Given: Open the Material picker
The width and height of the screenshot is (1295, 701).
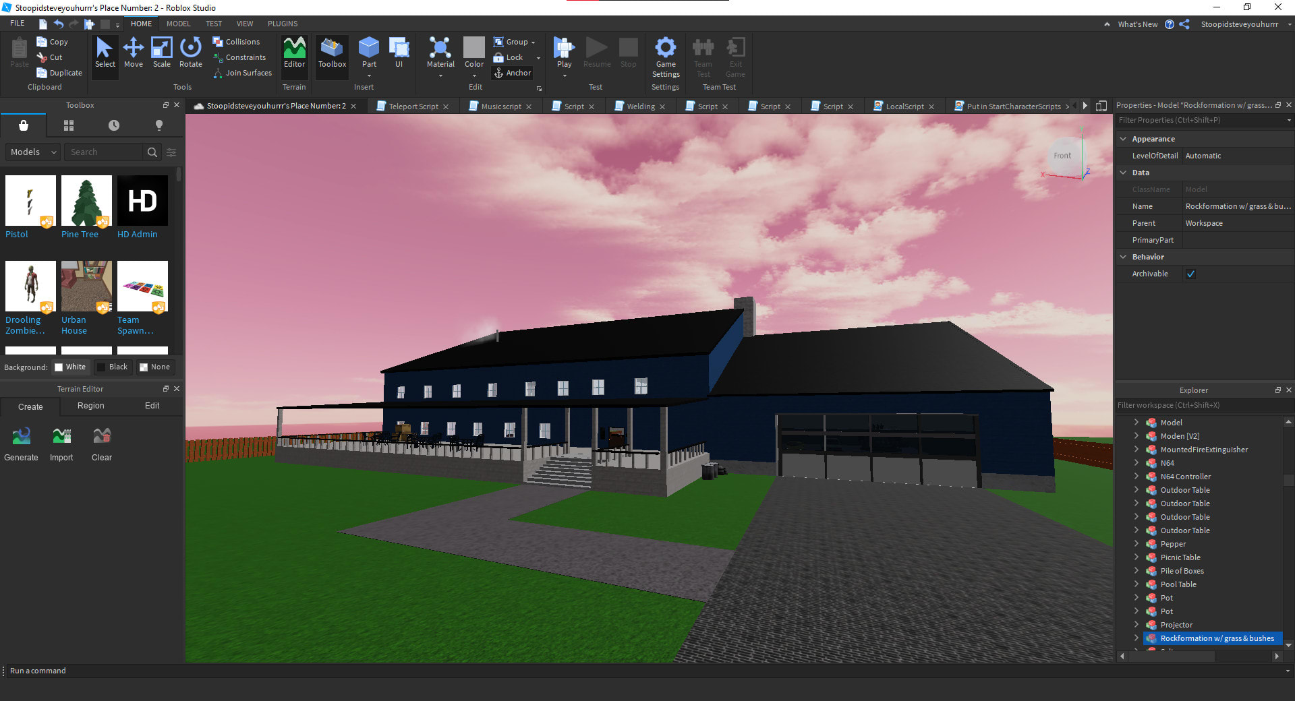Looking at the screenshot, I should click(x=440, y=53).
